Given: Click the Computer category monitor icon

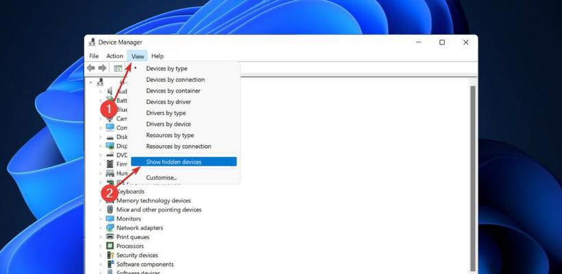Looking at the screenshot, I should [x=110, y=127].
